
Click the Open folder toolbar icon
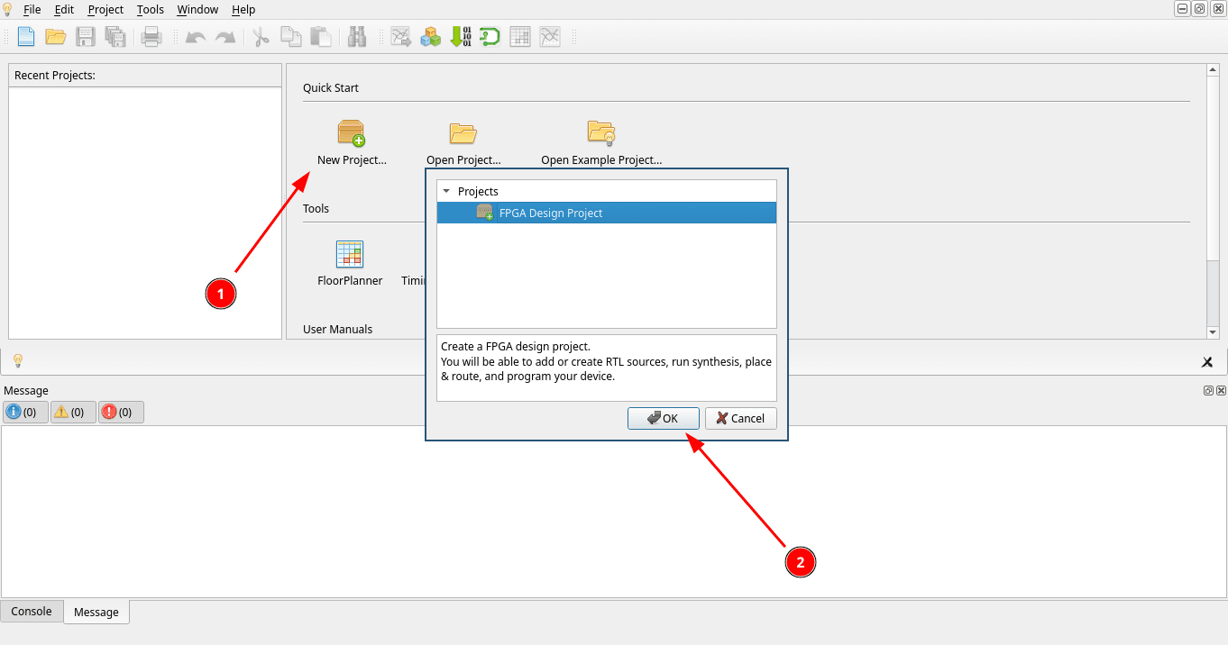click(x=56, y=37)
